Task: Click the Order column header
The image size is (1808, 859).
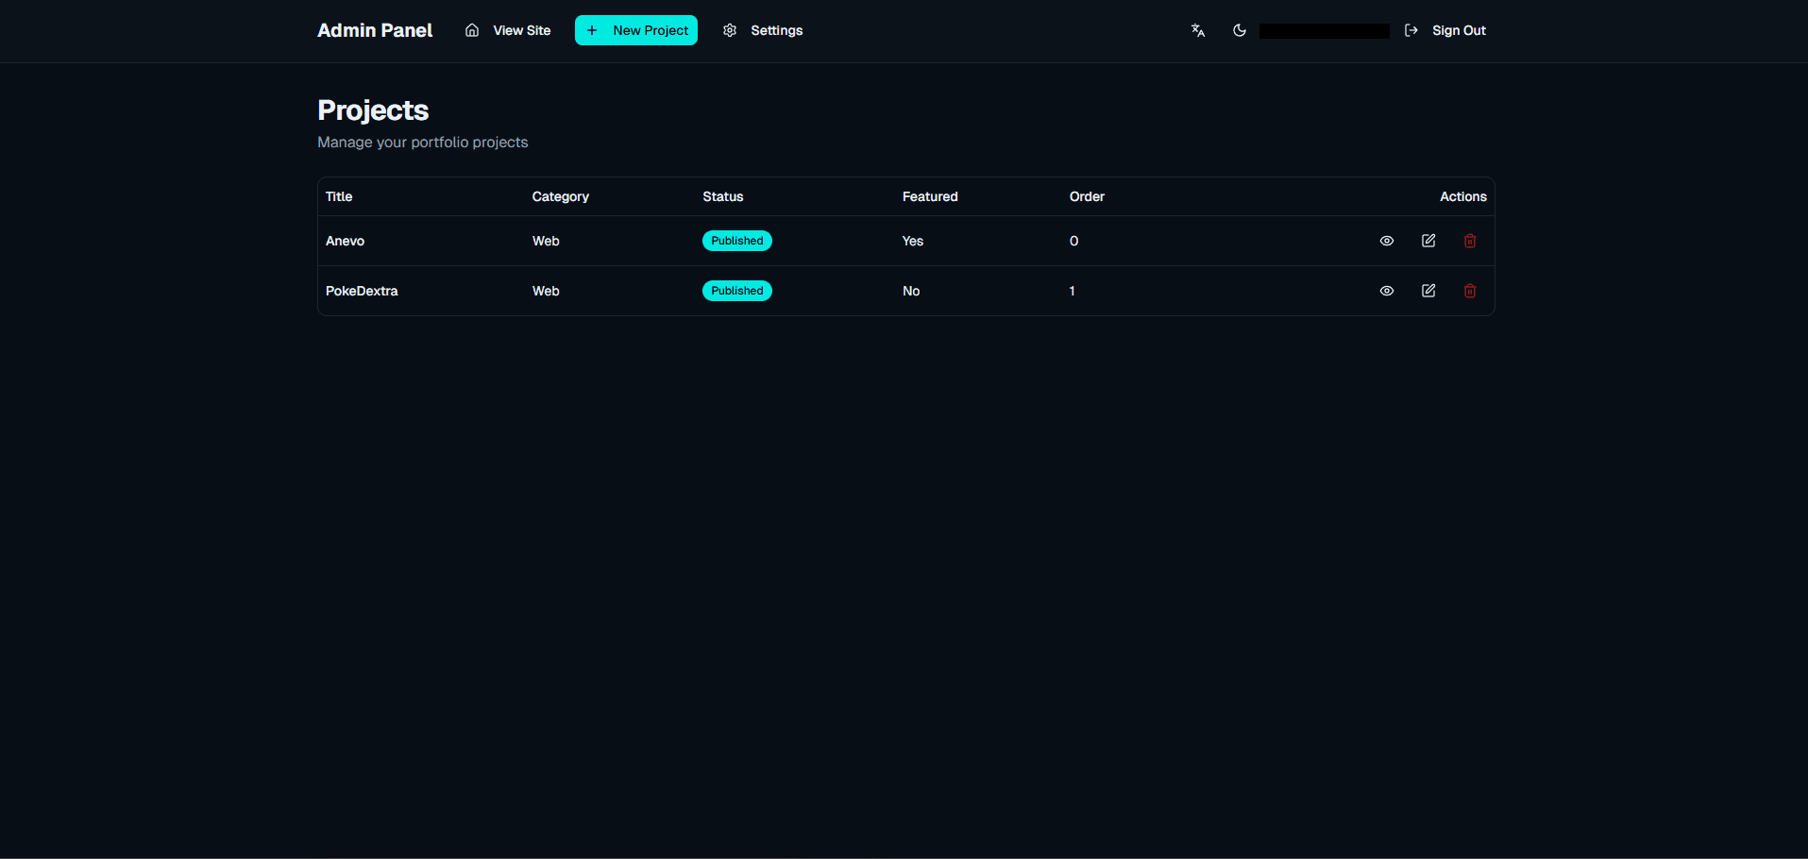Action: point(1087,196)
